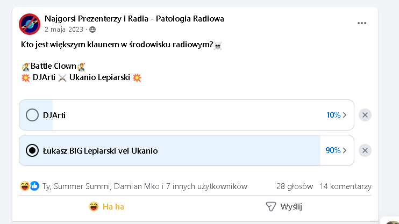This screenshot has height=224, width=399.
Task: Expand the voters list via 10% chevron
Action: (345, 115)
